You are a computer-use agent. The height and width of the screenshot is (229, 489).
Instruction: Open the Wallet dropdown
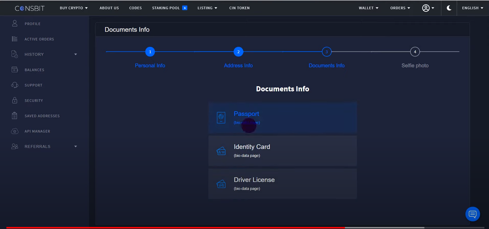(368, 8)
